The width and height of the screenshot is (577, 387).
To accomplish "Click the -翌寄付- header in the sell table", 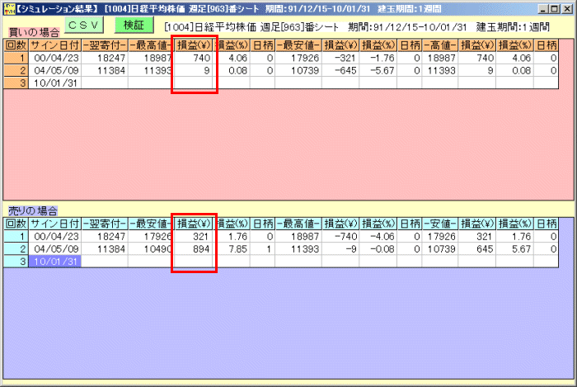I will tap(105, 224).
